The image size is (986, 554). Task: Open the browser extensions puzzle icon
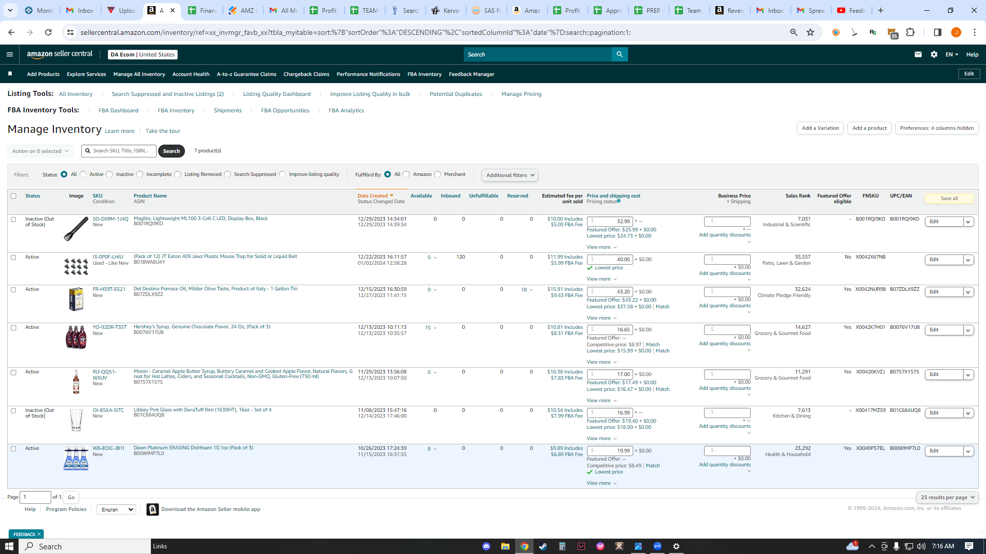point(911,32)
